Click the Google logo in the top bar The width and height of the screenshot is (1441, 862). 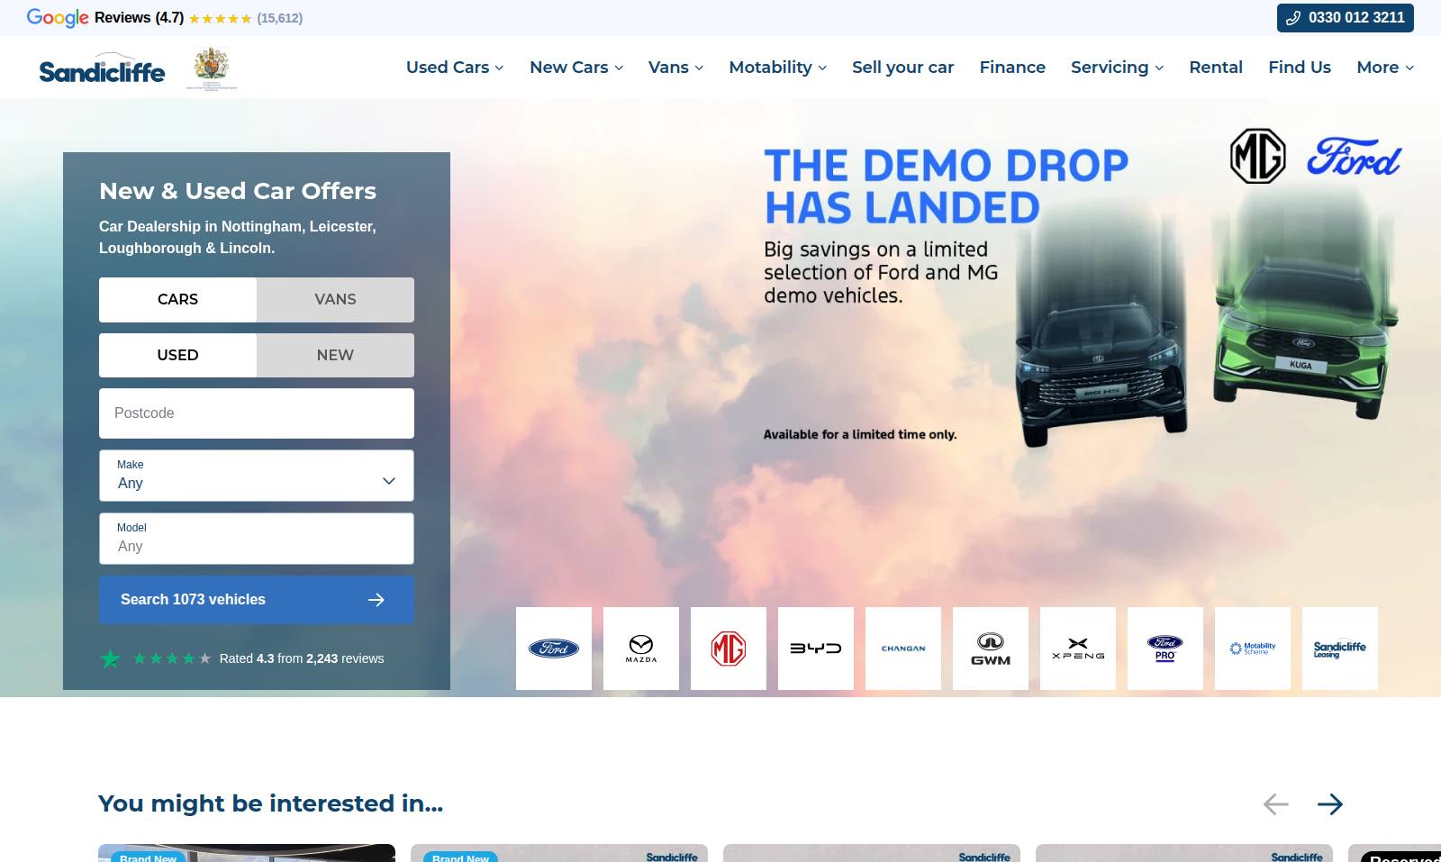[58, 18]
